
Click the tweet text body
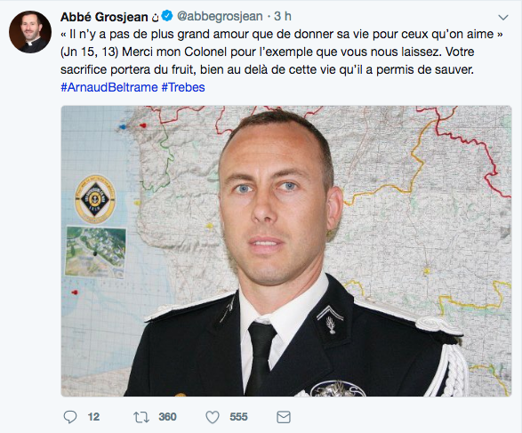click(282, 52)
